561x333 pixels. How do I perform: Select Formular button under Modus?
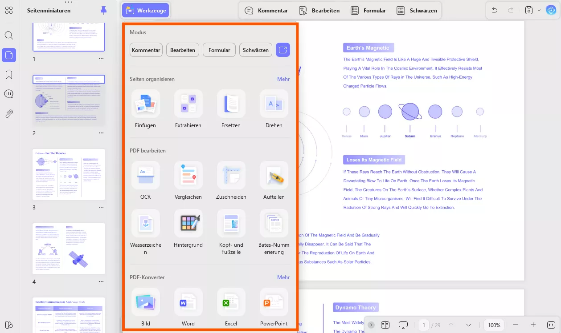point(219,50)
